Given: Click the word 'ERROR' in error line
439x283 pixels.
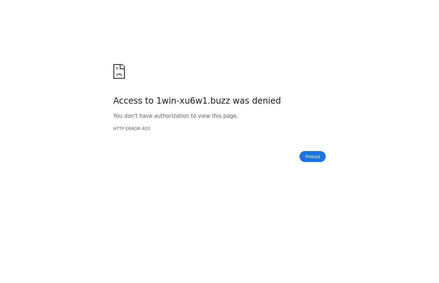Looking at the screenshot, I should [x=133, y=129].
